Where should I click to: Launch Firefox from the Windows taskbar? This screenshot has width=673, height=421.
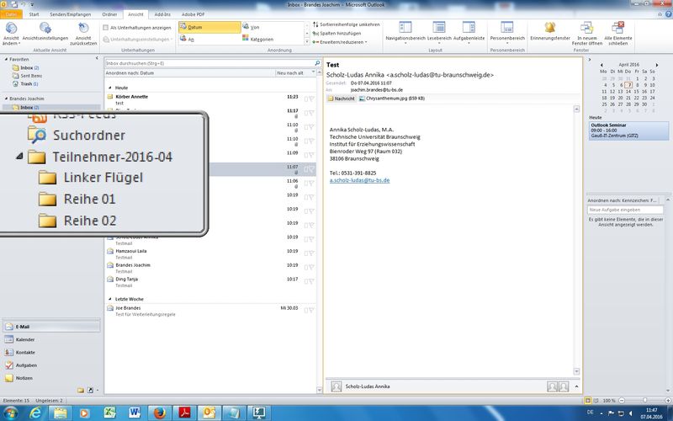tap(158, 412)
